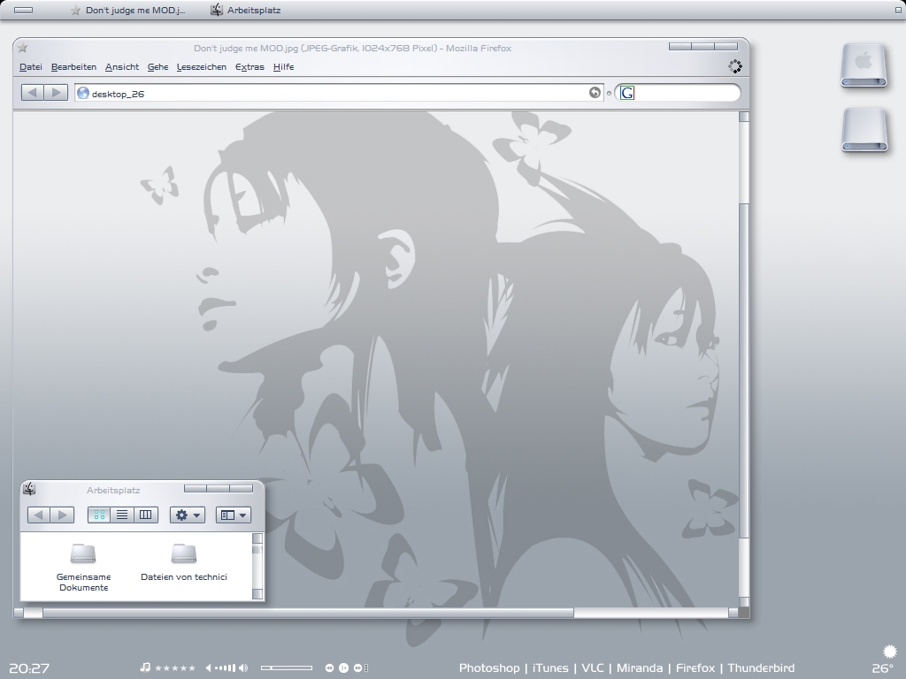This screenshot has width=906, height=679.
Task: Open the Gemeinsame Dokumente folder icon
Action: tap(83, 553)
